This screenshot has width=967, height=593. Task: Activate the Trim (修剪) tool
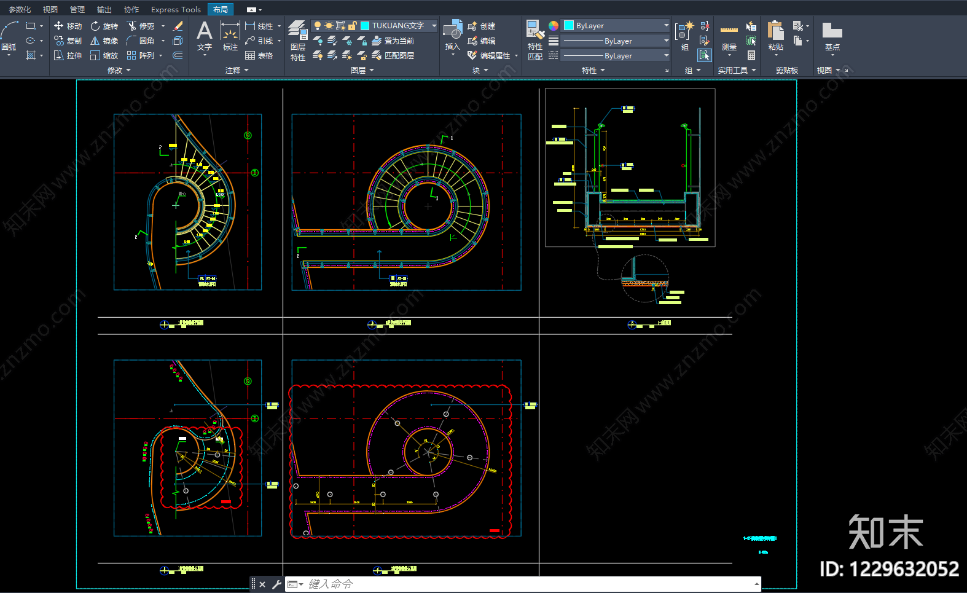pyautogui.click(x=140, y=26)
